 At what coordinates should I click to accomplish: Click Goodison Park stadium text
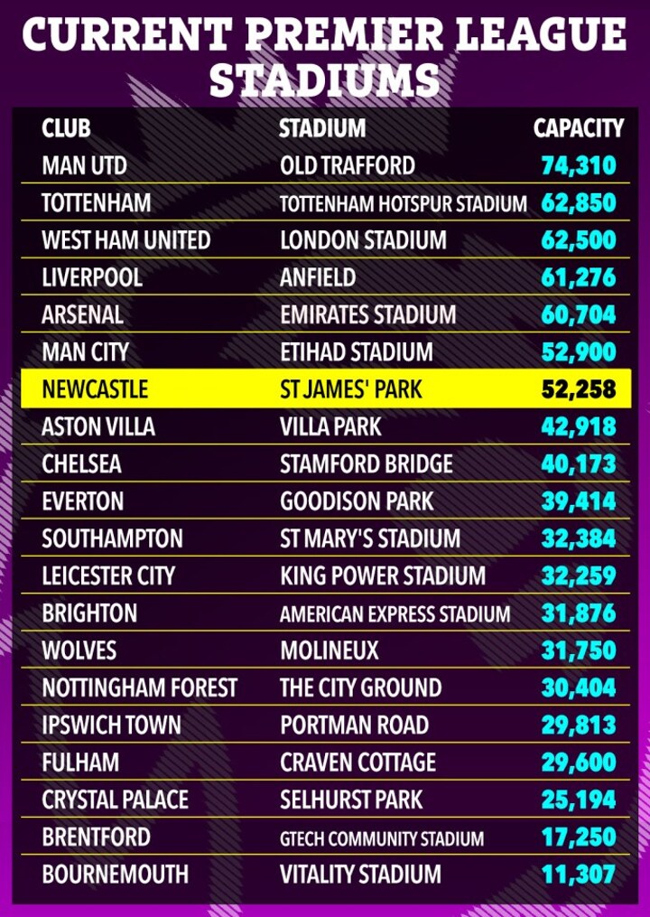coord(357,501)
